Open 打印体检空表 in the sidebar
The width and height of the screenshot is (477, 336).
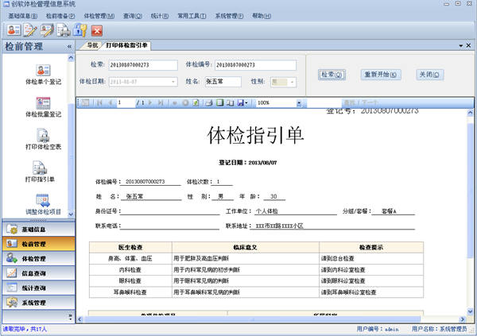(43, 140)
